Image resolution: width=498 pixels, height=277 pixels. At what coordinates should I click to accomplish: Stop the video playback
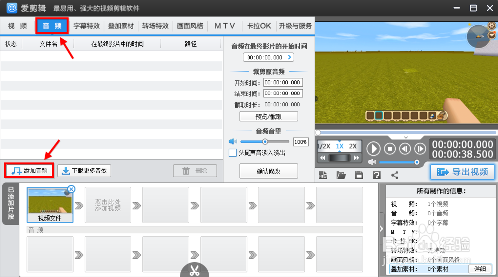coord(390,148)
